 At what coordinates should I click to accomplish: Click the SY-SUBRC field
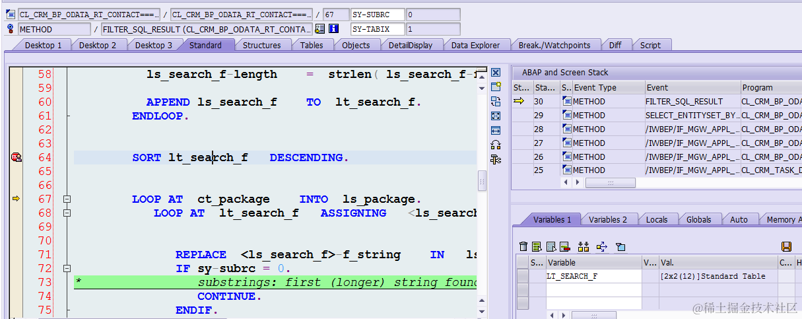pyautogui.click(x=377, y=15)
